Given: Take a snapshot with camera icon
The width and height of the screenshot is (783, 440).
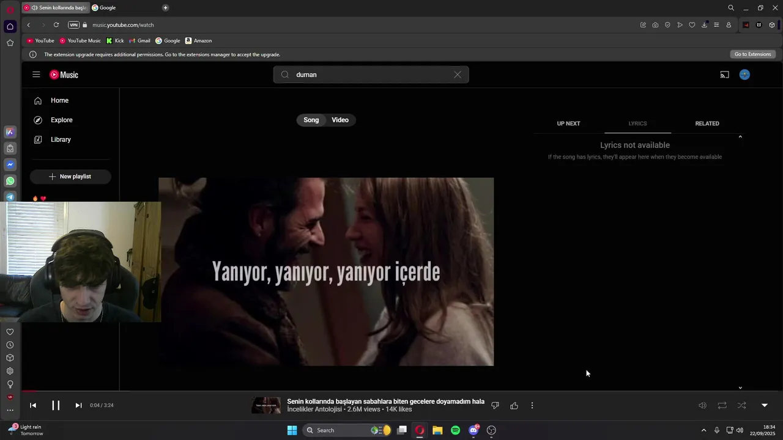Looking at the screenshot, I should point(655,25).
